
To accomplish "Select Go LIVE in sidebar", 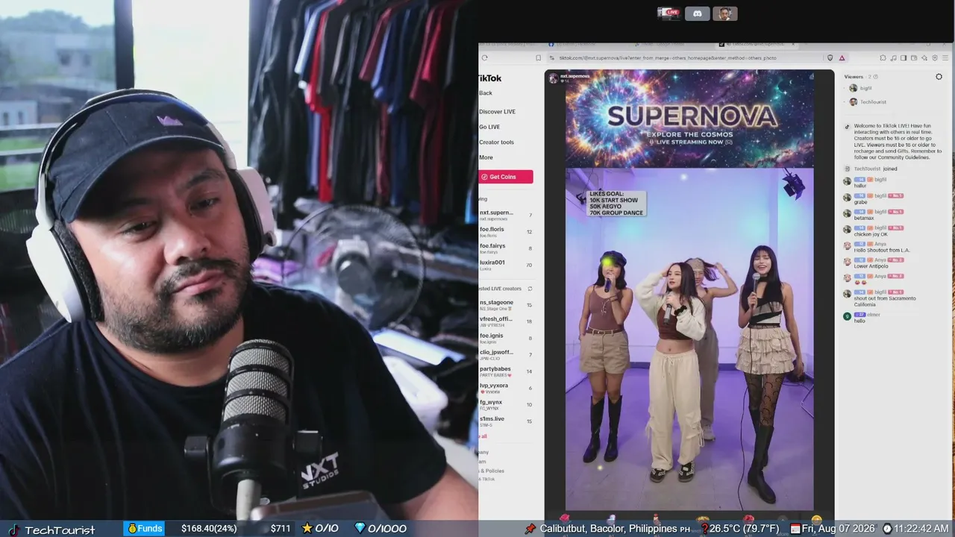I will coord(489,127).
